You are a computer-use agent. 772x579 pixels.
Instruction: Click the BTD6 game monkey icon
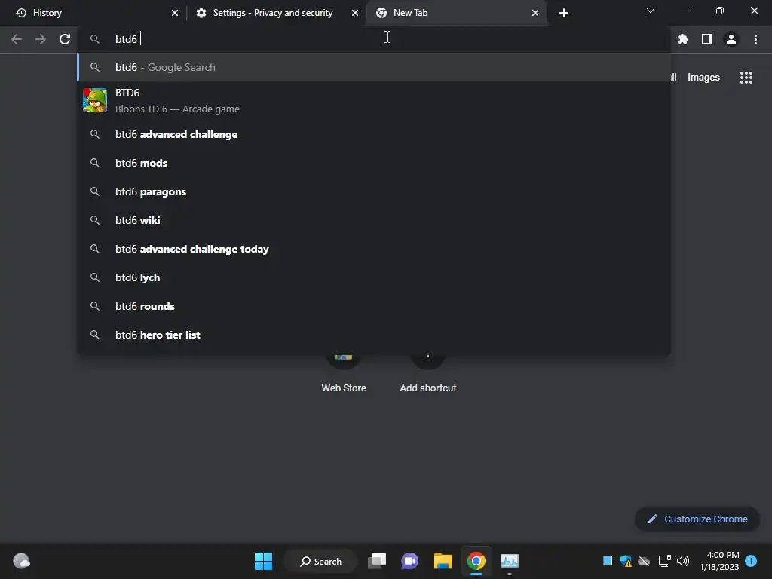click(95, 100)
